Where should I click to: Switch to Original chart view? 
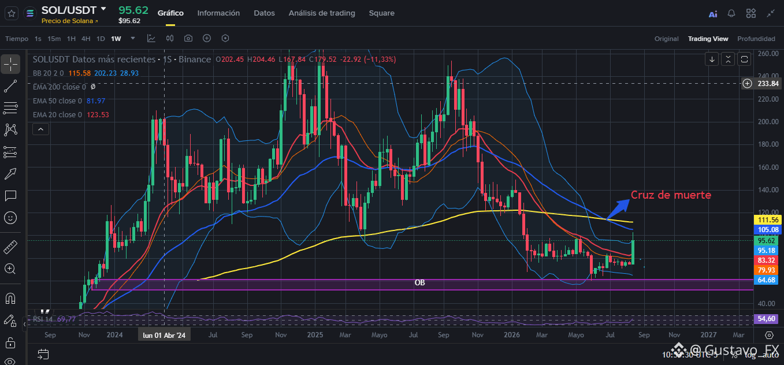[666, 39]
